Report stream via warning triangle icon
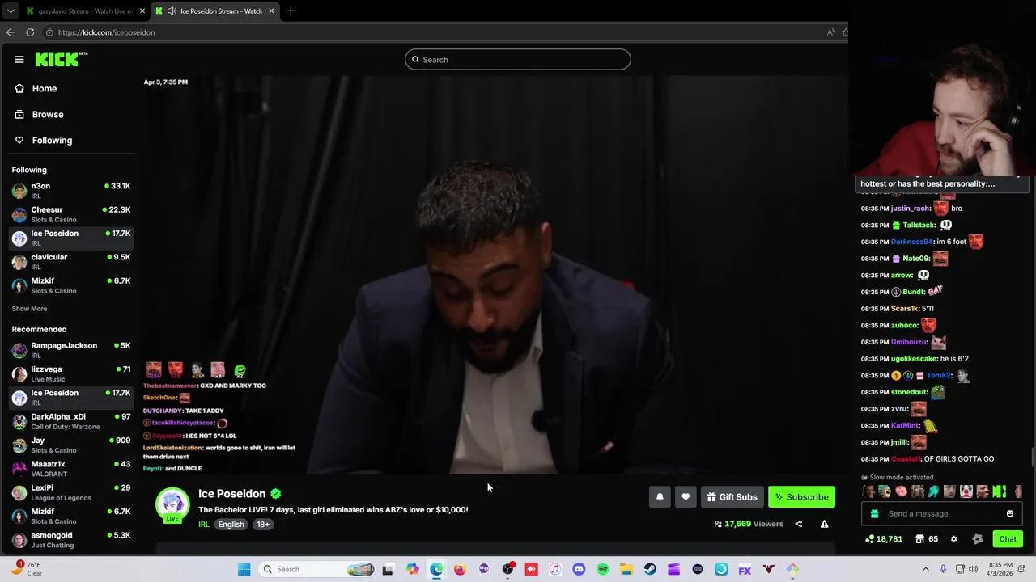This screenshot has width=1036, height=582. (x=824, y=524)
